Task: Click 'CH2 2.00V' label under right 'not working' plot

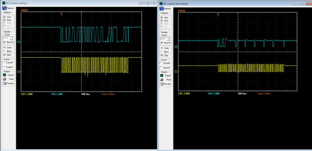Action: tap(214, 94)
